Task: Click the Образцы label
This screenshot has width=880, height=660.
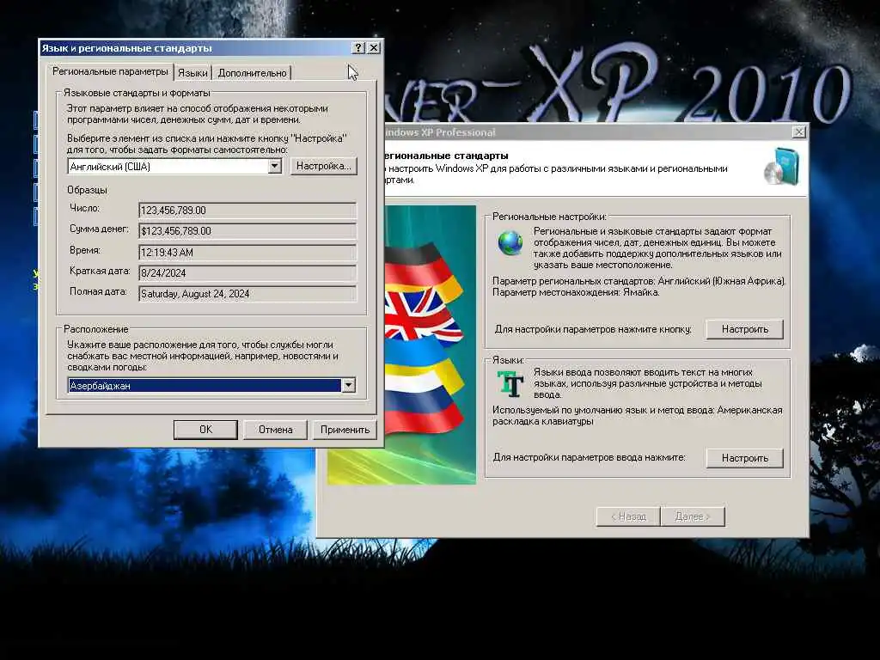Action: [x=87, y=190]
